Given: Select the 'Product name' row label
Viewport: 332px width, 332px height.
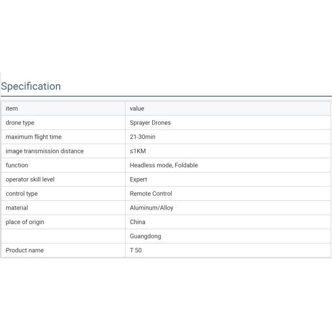Looking at the screenshot, I should [x=24, y=250].
